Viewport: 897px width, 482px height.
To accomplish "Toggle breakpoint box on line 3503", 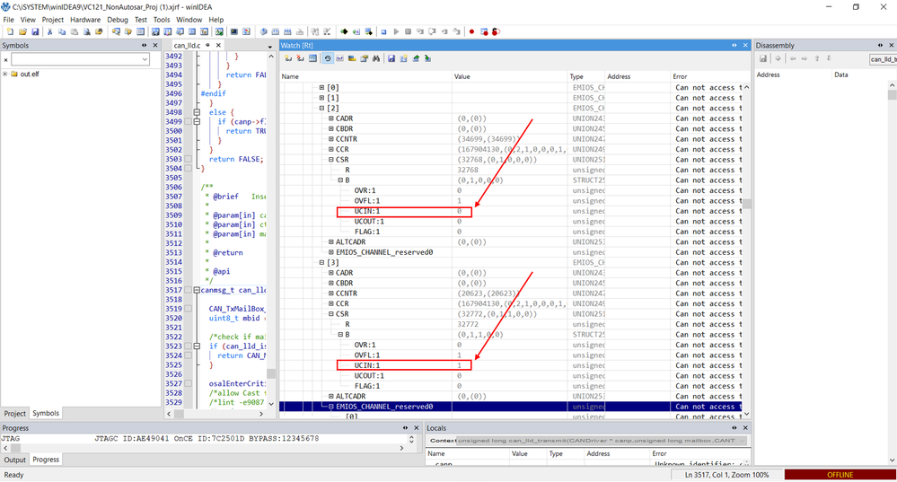I will [x=187, y=159].
